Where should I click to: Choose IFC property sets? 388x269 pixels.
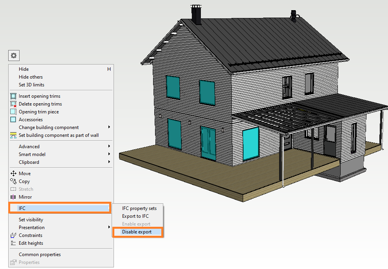pyautogui.click(x=139, y=208)
